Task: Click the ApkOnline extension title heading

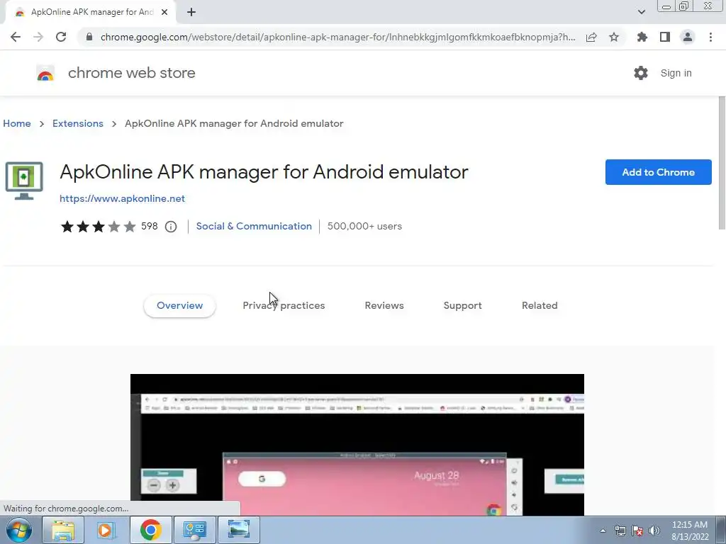Action: tap(264, 172)
